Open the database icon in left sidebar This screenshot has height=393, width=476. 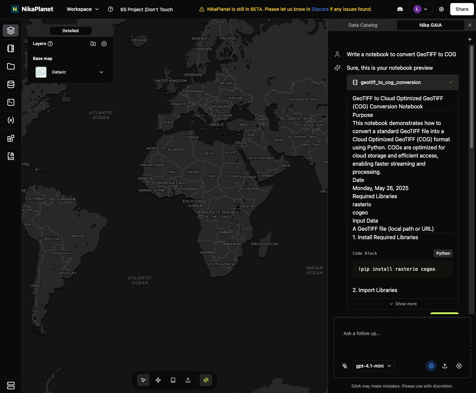[x=11, y=84]
